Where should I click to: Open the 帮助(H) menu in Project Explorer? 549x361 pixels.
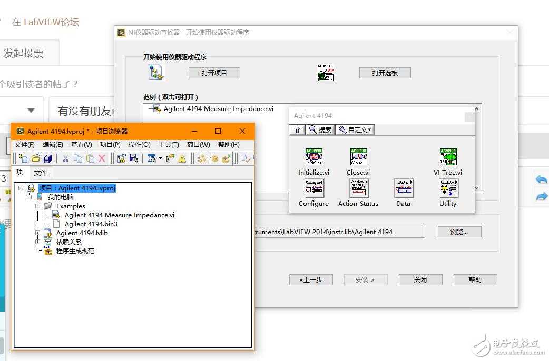229,145
